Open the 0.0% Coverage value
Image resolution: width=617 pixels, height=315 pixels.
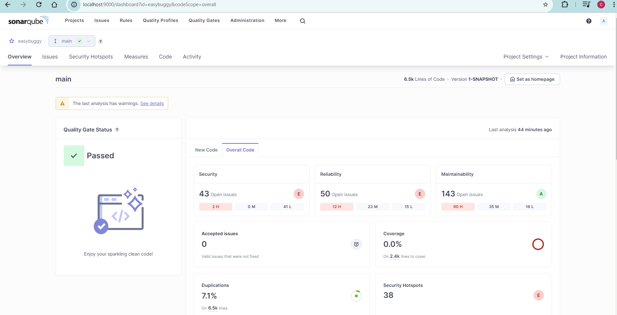coord(392,244)
